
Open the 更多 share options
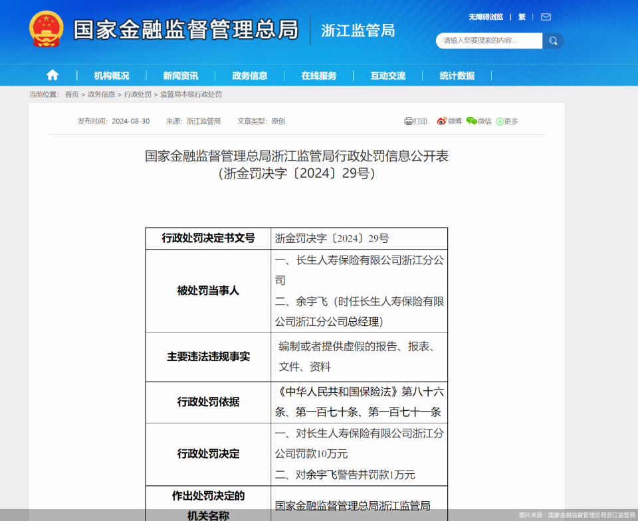pos(507,121)
